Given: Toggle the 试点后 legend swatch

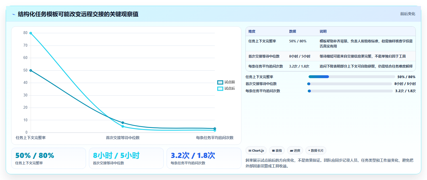Looking at the screenshot, I should (220, 88).
